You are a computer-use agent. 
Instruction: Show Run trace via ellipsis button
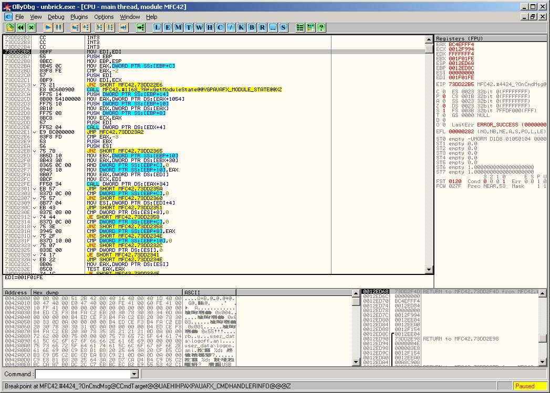coord(273,28)
